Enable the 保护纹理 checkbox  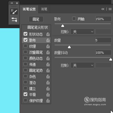point(25,100)
